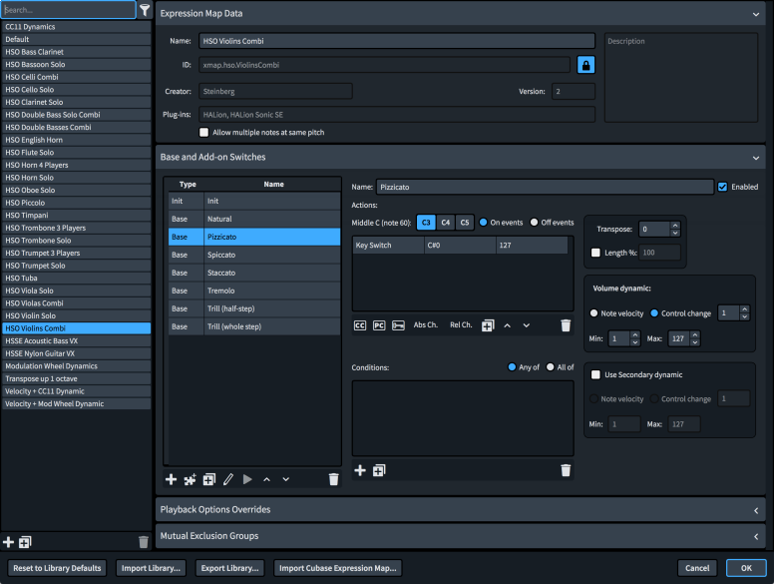Click the Transpose value stepper

pos(675,229)
